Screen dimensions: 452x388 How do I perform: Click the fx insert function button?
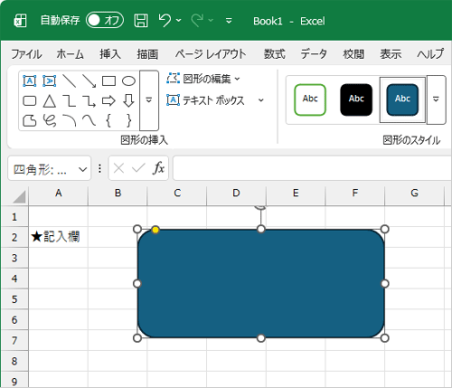(158, 168)
